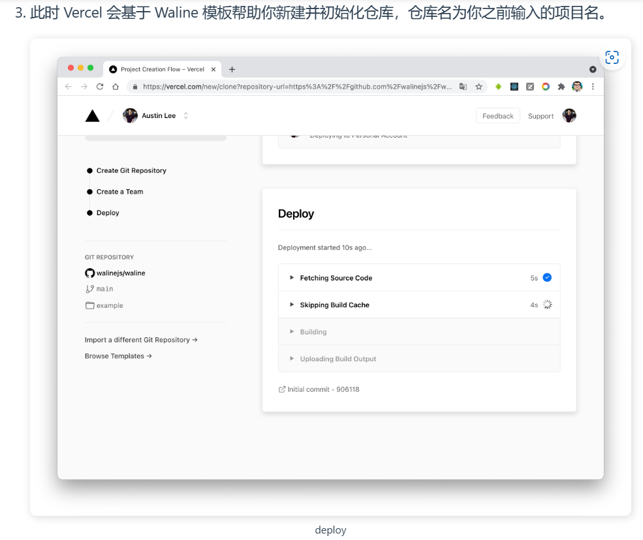Viewport: 643px width, 540px height.
Task: Select the Create a Team step
Action: [x=119, y=192]
